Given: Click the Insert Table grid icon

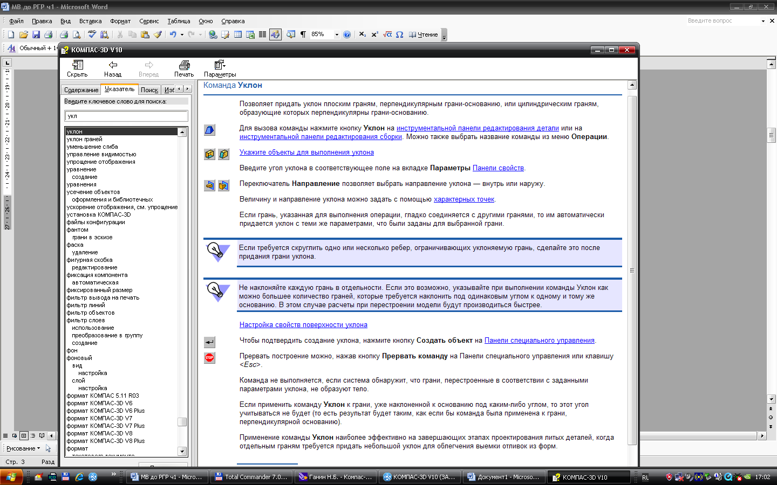Looking at the screenshot, I should click(238, 34).
